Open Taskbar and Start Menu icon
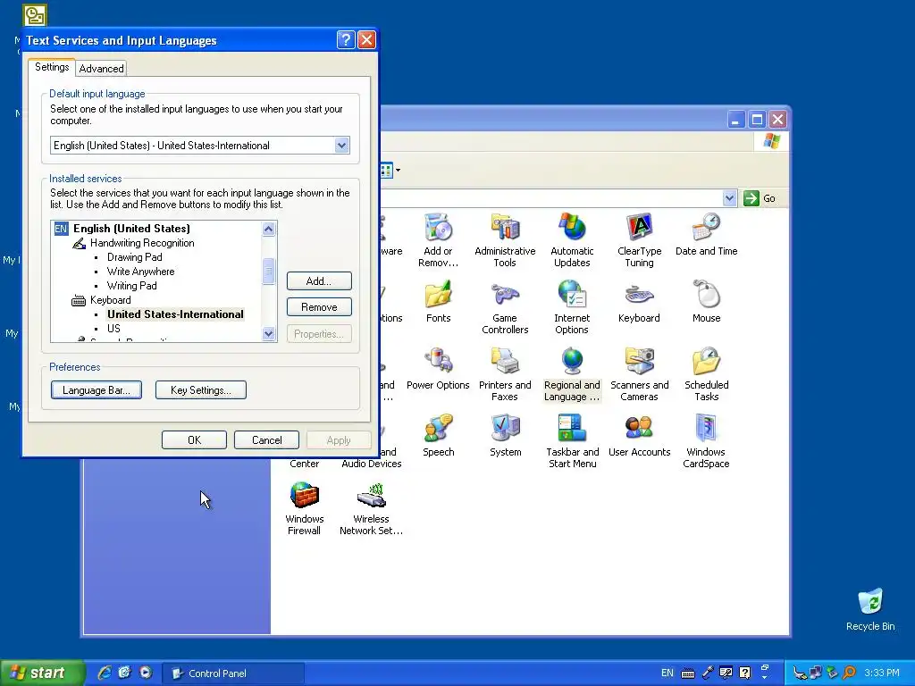 tap(572, 441)
